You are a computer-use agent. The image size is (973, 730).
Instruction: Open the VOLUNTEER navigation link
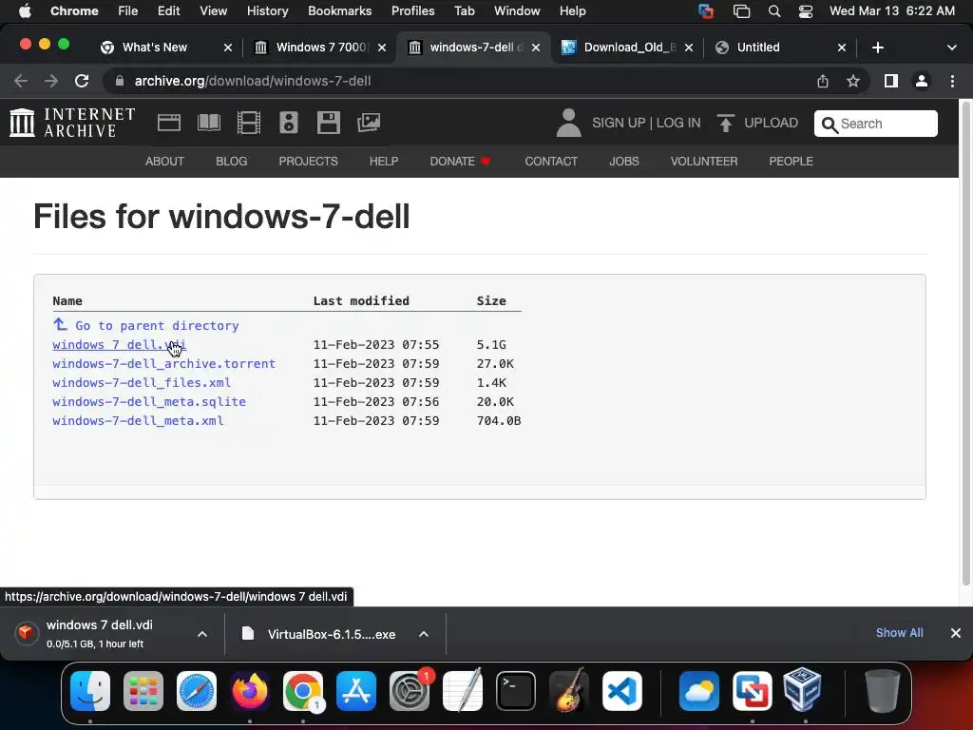click(x=704, y=162)
